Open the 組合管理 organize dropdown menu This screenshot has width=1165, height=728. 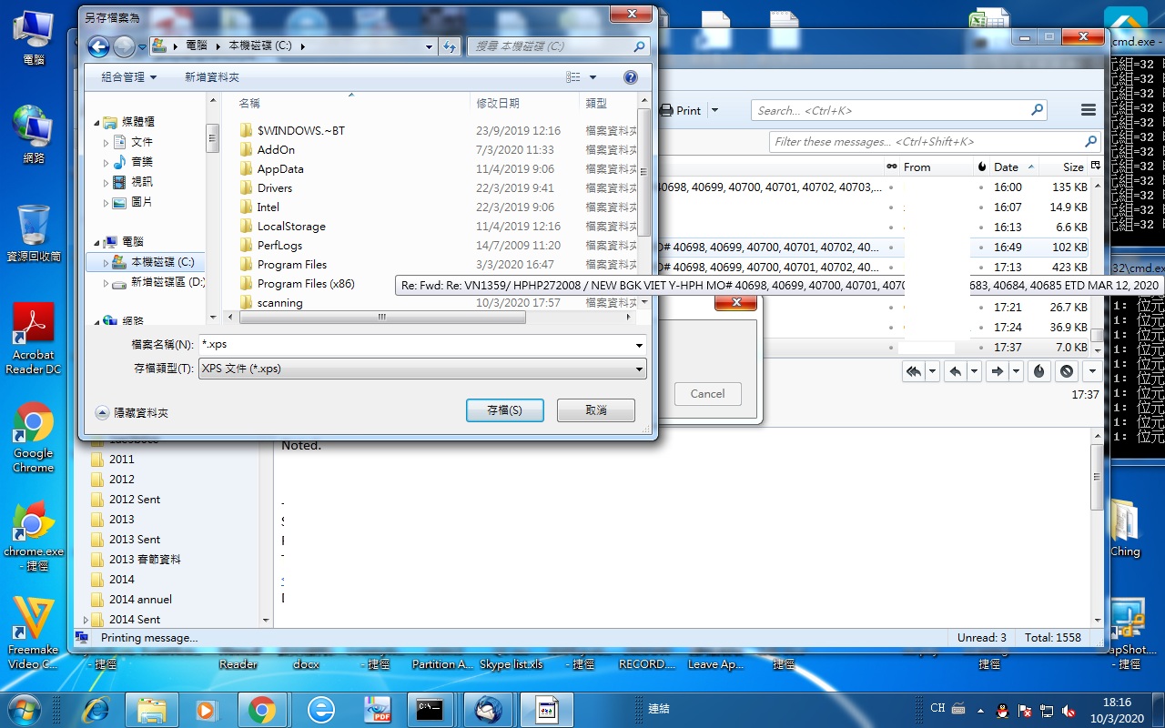pos(128,77)
